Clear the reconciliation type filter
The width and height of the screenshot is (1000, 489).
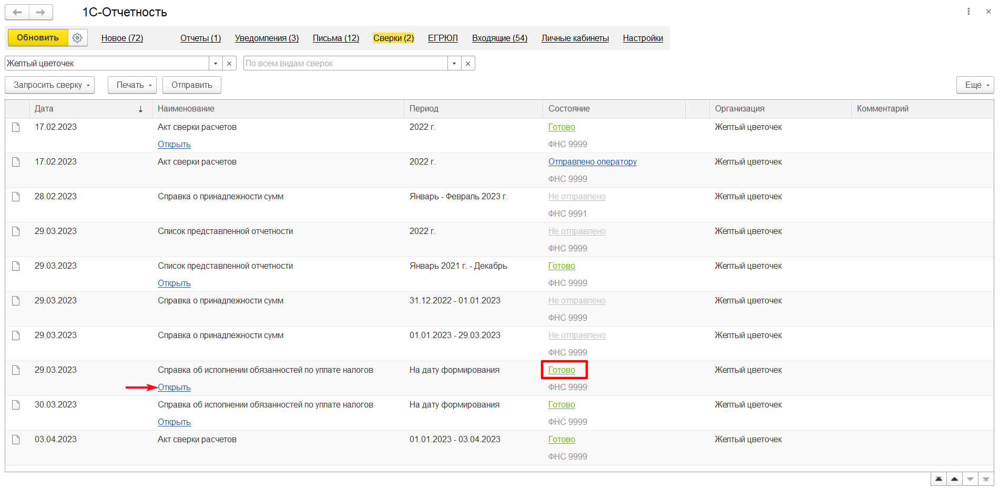[468, 64]
